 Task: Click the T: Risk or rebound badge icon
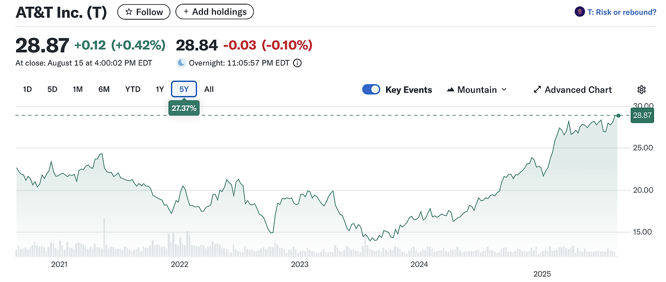click(580, 11)
